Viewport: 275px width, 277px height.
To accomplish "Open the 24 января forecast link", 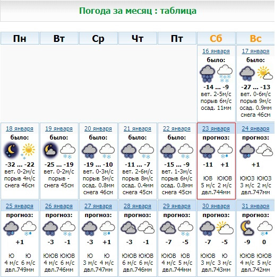I will (255, 128).
